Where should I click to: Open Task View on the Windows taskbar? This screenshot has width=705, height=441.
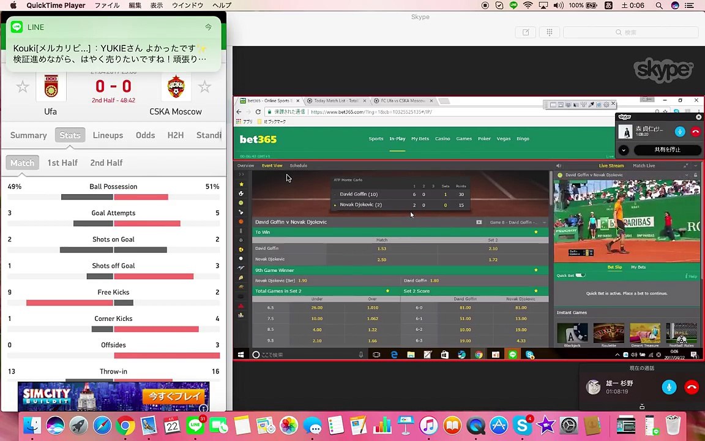(377, 355)
